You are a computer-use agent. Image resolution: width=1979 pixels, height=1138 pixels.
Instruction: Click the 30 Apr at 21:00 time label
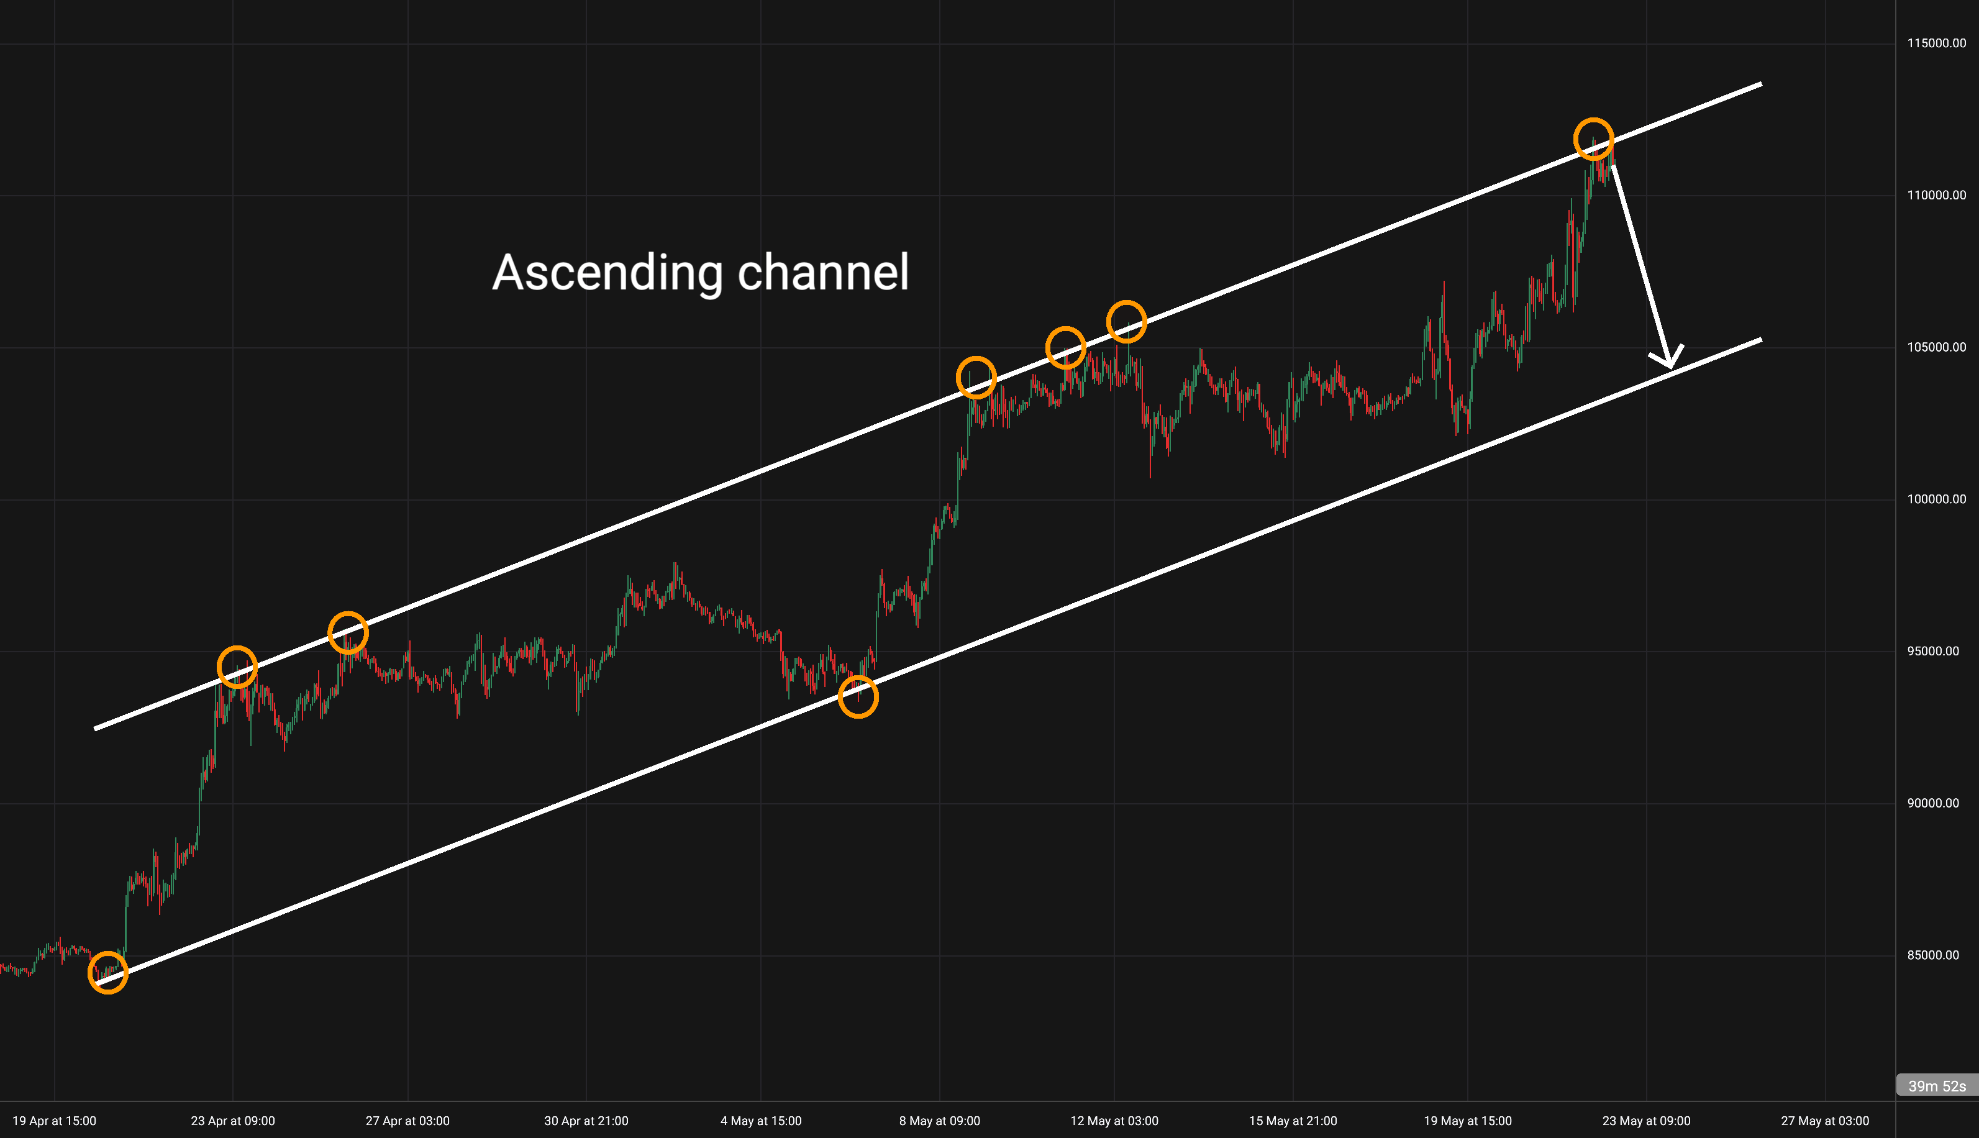[x=586, y=1121]
